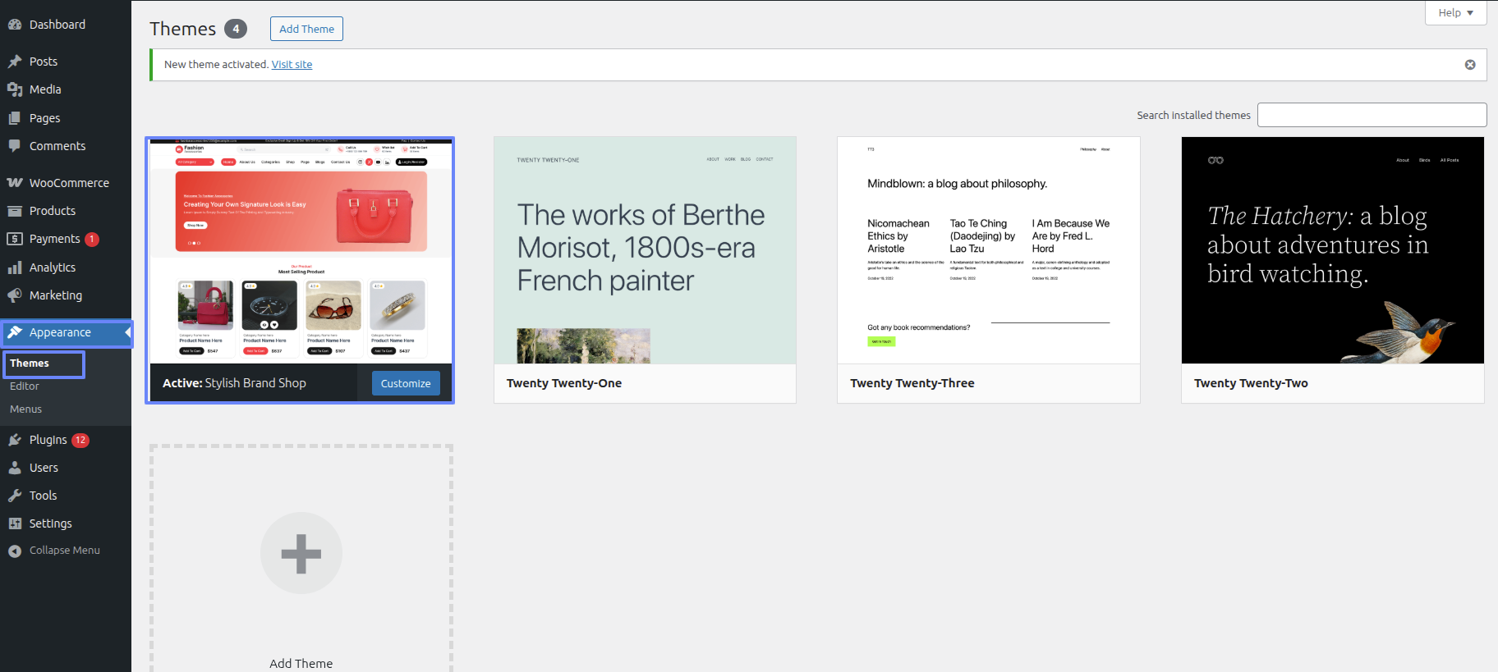Click the Twenty Twenty-One theme name
The height and width of the screenshot is (672, 1498).
(564, 383)
